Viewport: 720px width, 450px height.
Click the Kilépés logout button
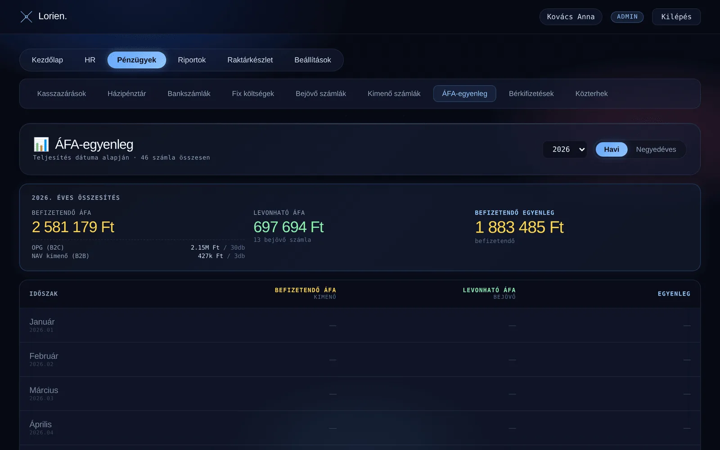[x=676, y=17]
